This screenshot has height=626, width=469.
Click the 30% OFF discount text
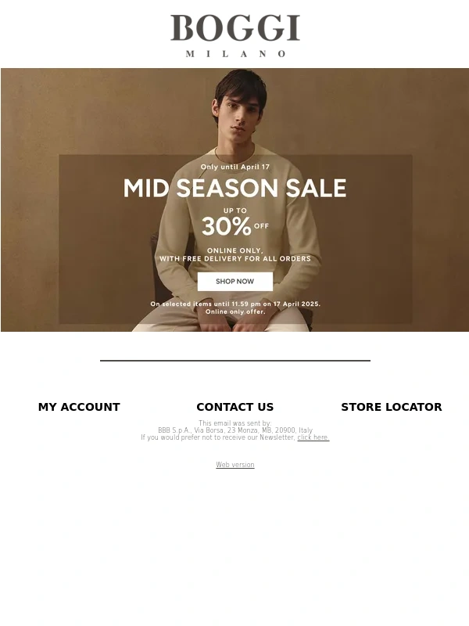click(x=235, y=226)
